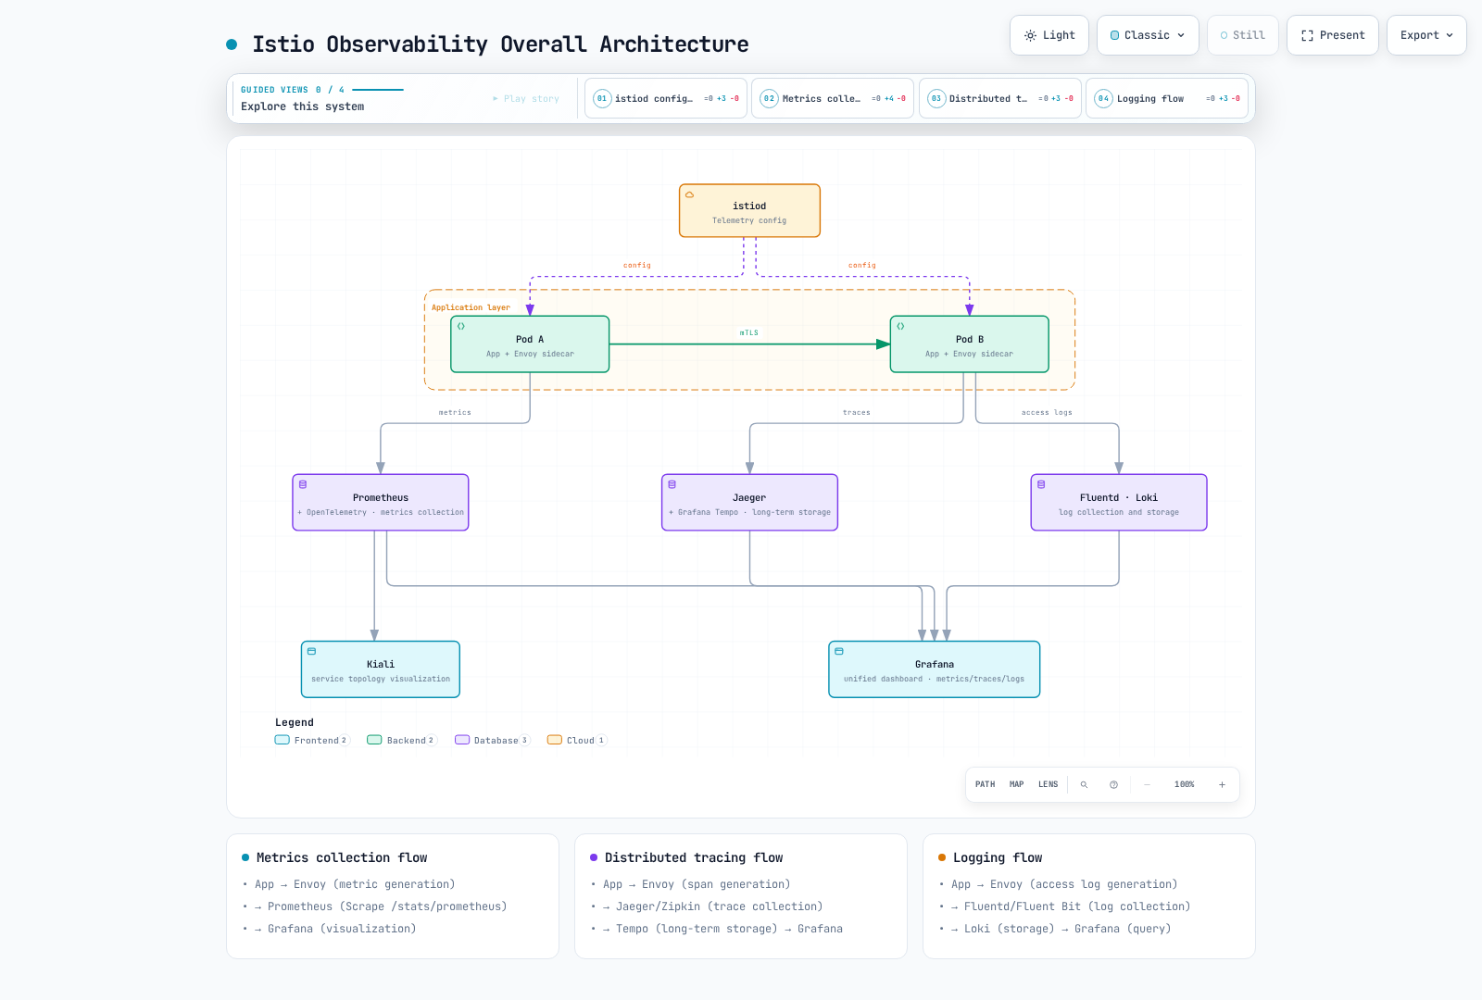Click the Metrics collection flow card heading
Image resolution: width=1482 pixels, height=1000 pixels.
[342, 857]
